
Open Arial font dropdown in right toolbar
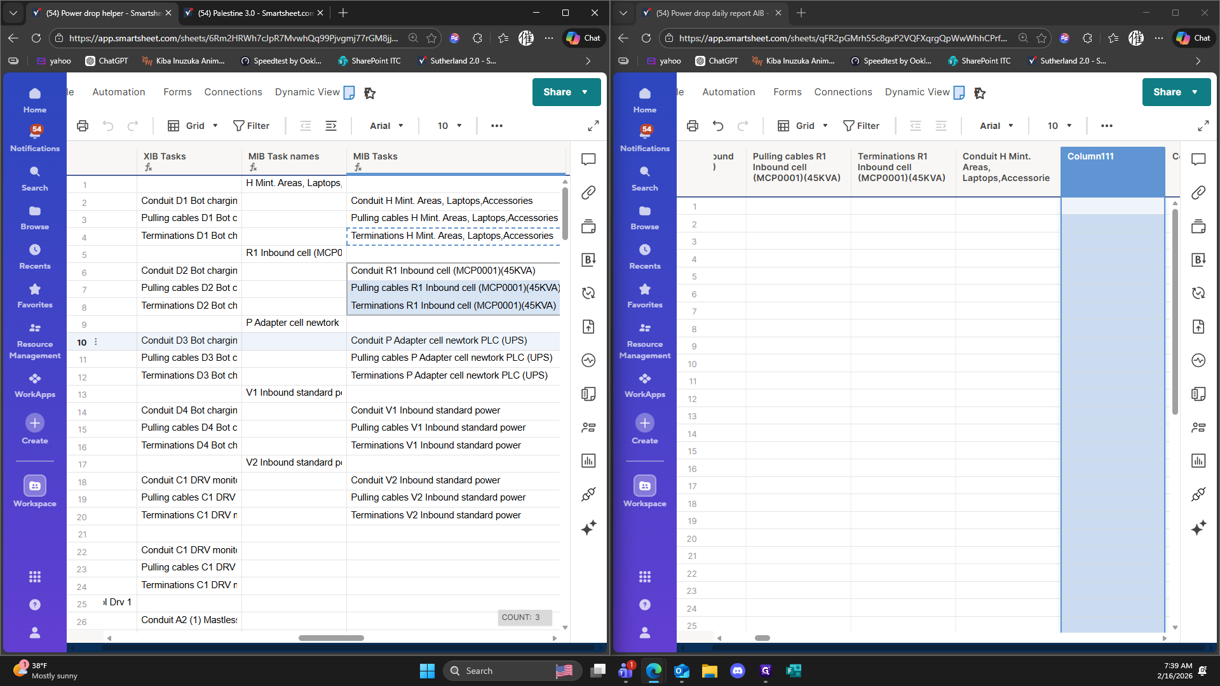click(996, 126)
